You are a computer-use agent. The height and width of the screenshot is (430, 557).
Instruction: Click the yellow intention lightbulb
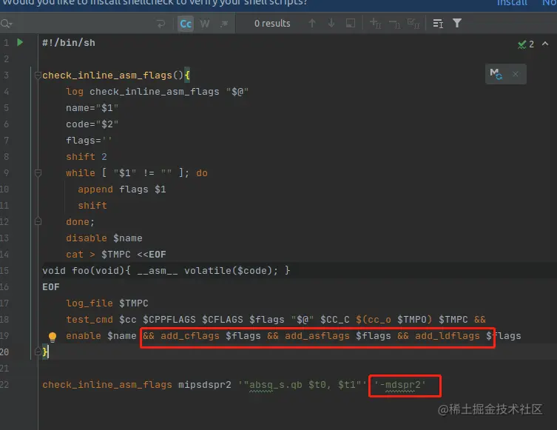click(x=53, y=337)
